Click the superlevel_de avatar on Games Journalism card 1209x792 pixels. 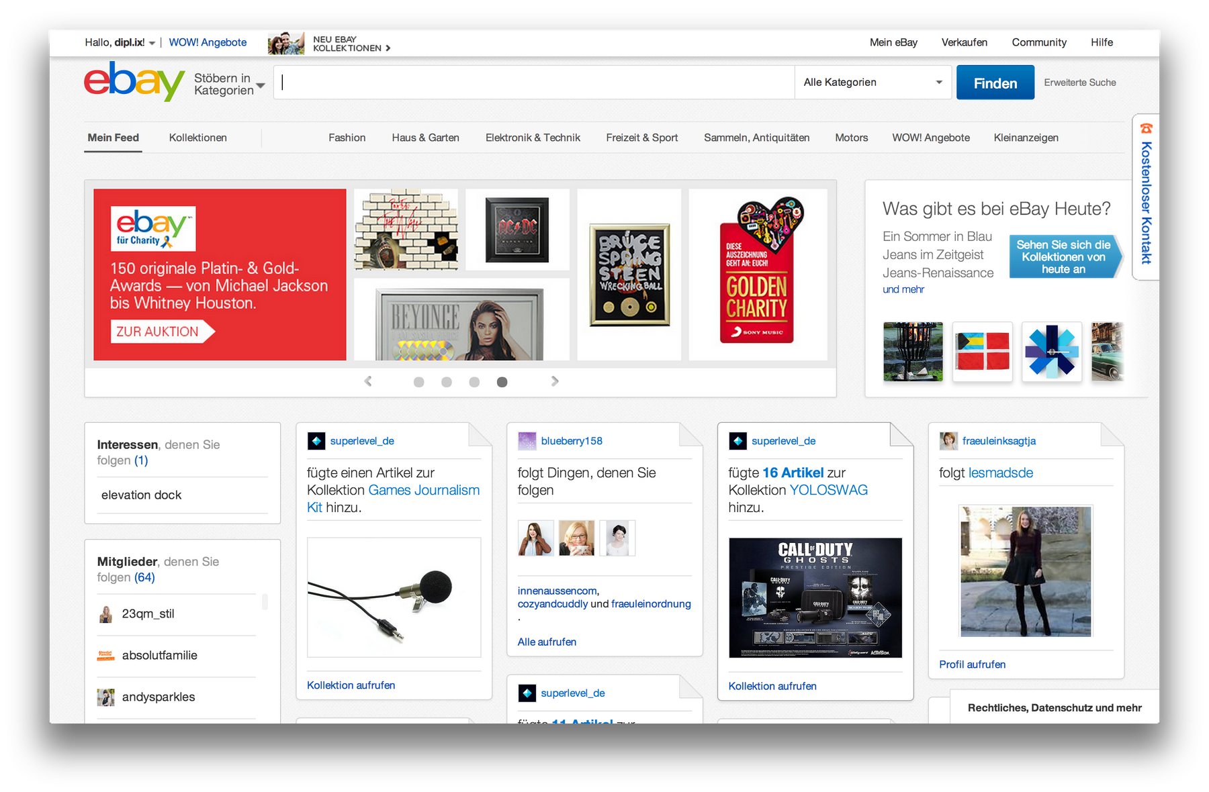(x=316, y=441)
